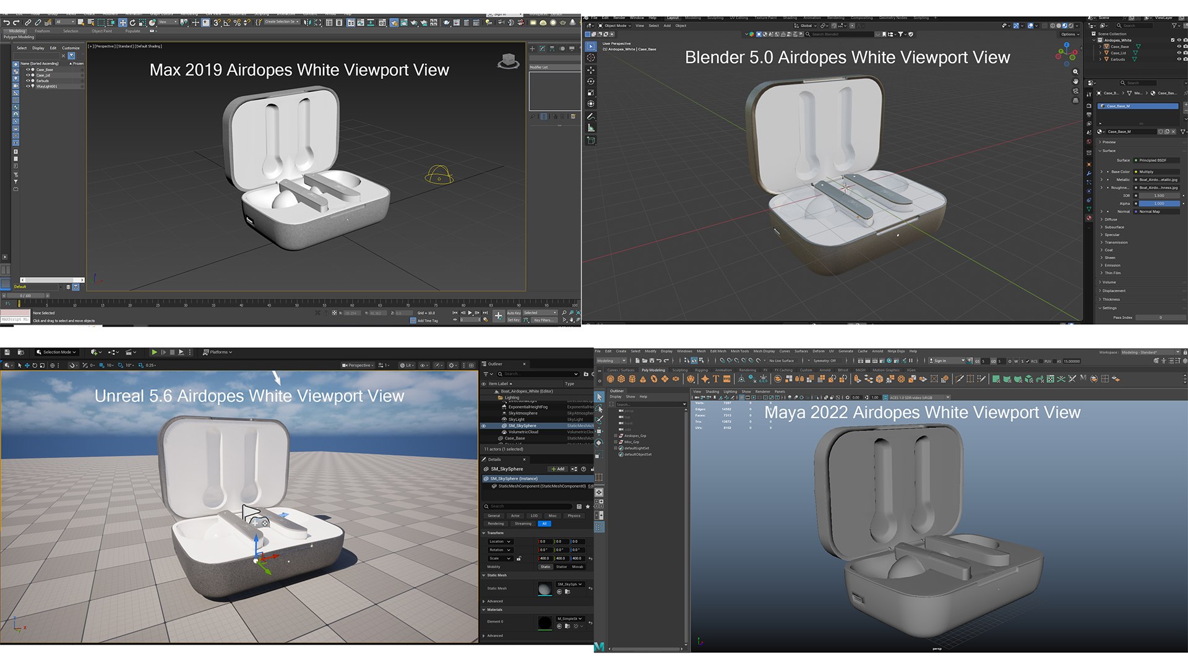The height and width of the screenshot is (668, 1188).
Task: Hide Earbuds in Blender outliner via eye
Action: 1179,59
